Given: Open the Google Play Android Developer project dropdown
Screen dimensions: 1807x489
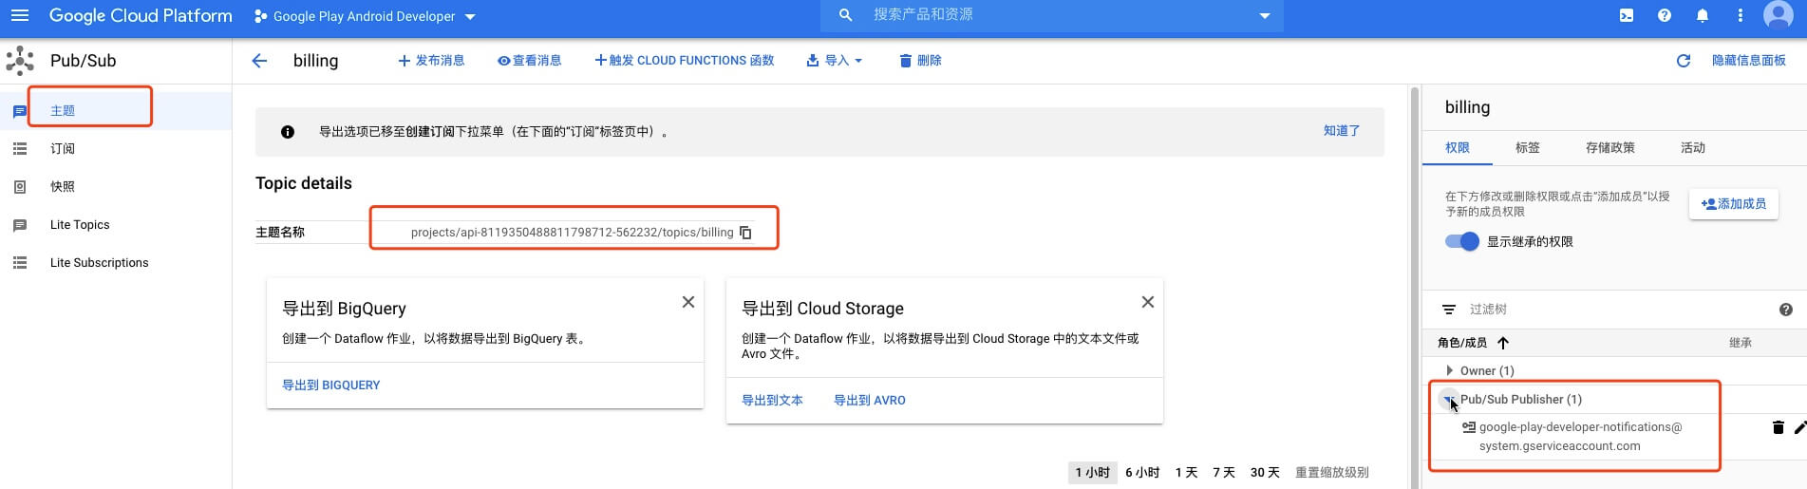Looking at the screenshot, I should [x=365, y=16].
